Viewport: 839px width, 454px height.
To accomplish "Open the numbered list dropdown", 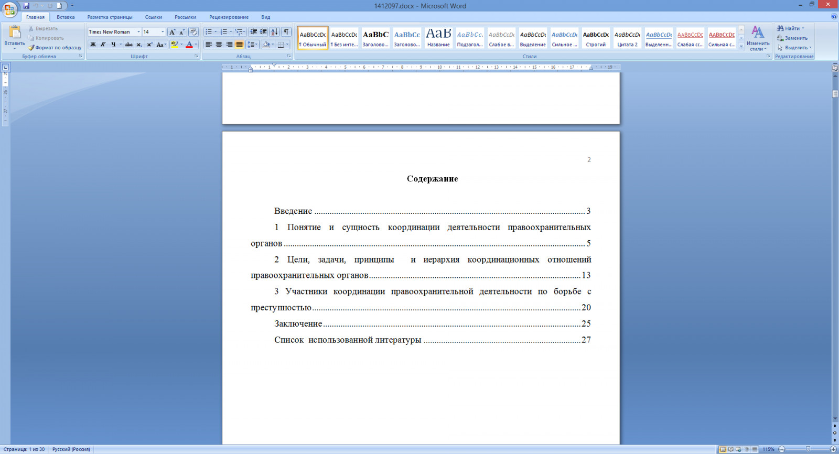I will pos(231,32).
